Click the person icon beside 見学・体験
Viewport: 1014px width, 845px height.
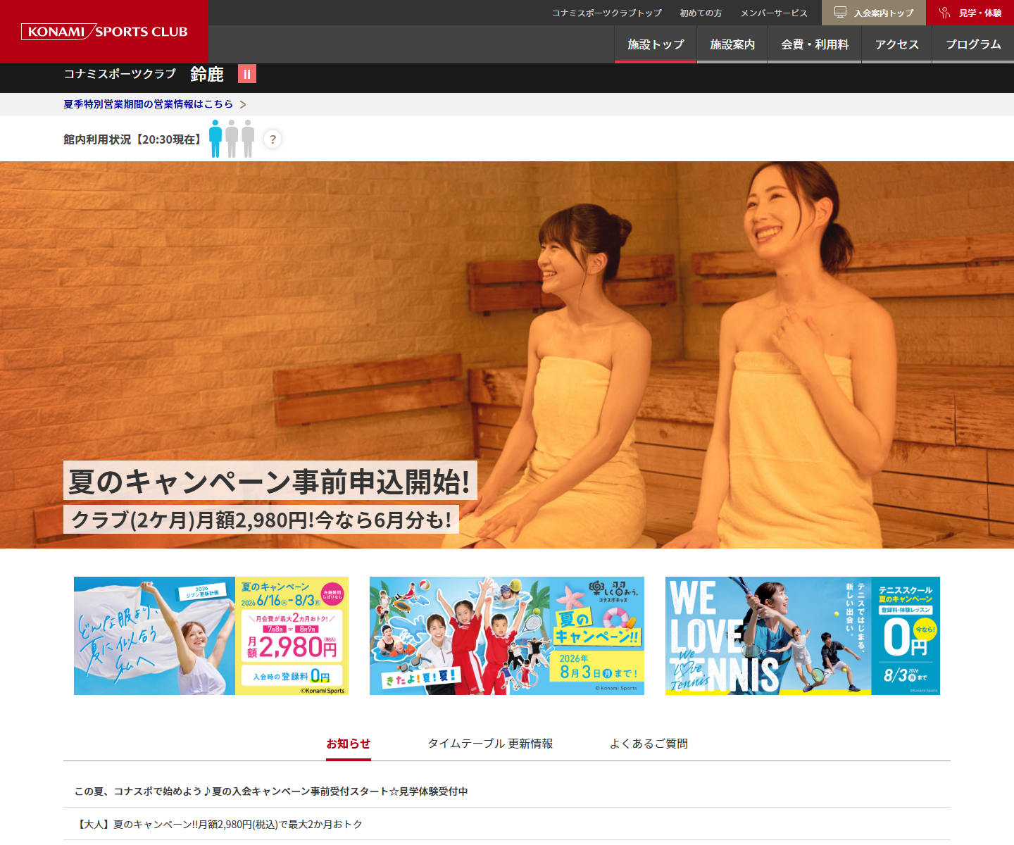945,13
